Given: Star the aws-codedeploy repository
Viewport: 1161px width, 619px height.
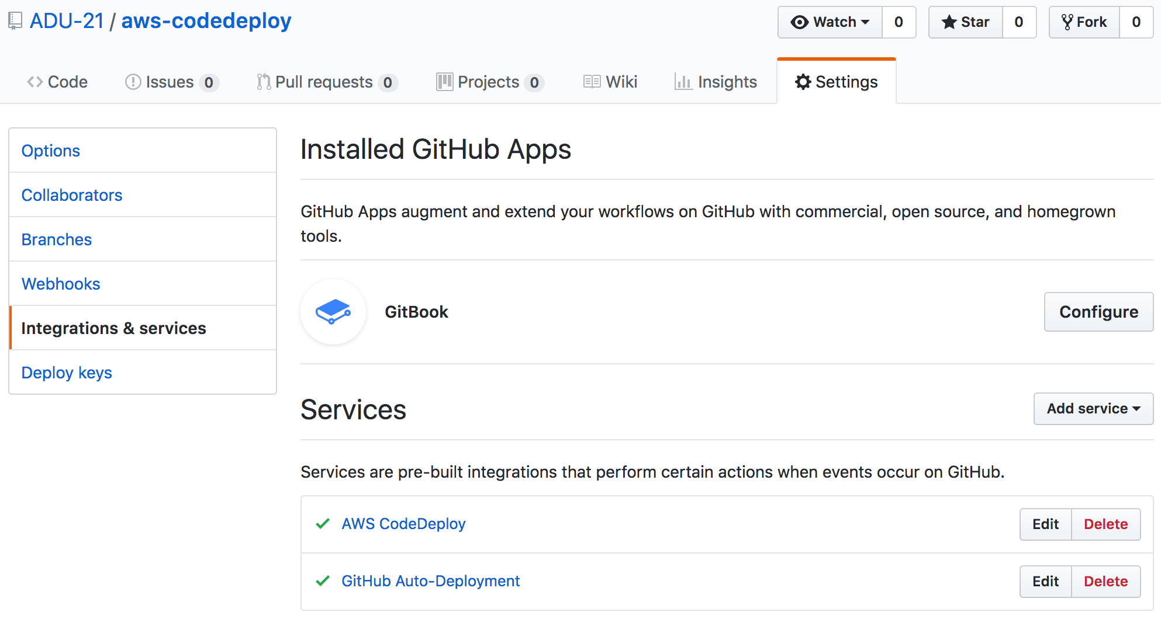Looking at the screenshot, I should tap(966, 22).
